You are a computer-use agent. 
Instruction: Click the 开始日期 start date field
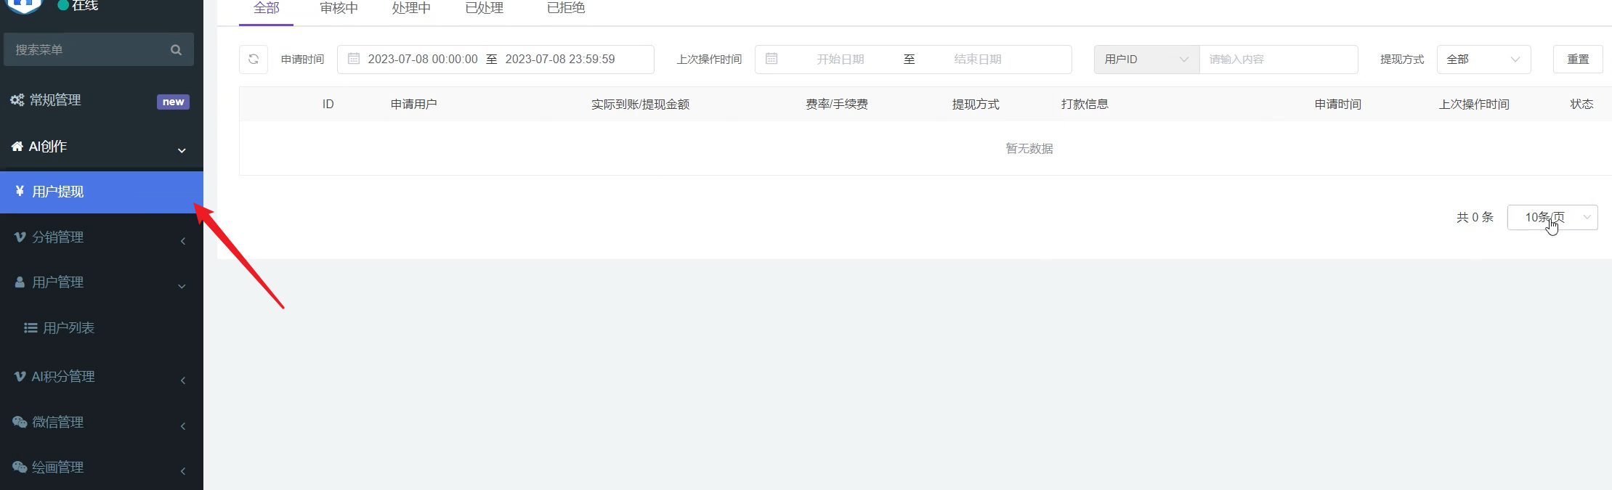pos(841,60)
